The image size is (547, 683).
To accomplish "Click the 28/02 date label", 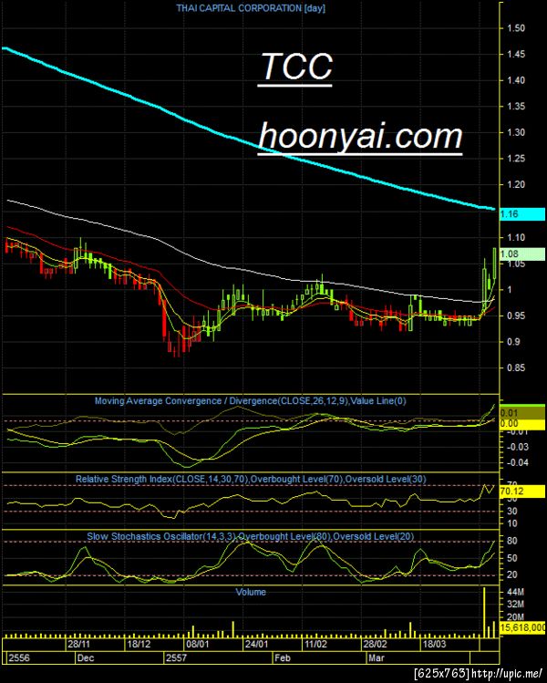I will 376,644.
